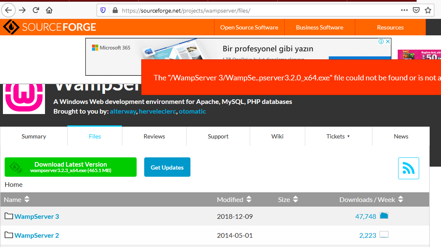This screenshot has height=247, width=441.
Task: Open the ad info icon
Action: (x=381, y=41)
